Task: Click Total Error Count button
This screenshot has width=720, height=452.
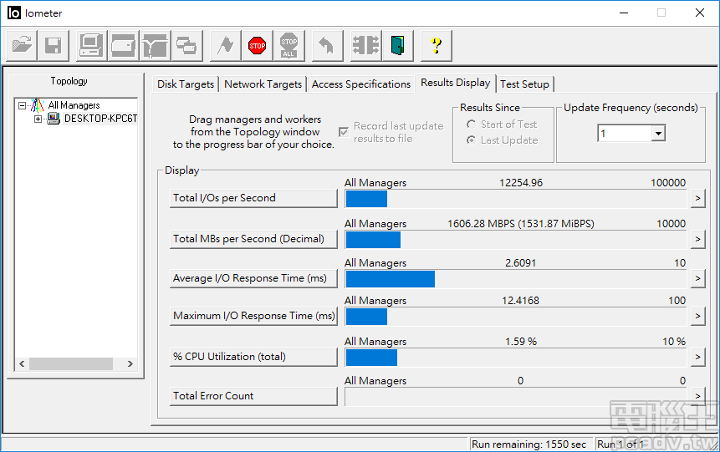Action: [253, 396]
